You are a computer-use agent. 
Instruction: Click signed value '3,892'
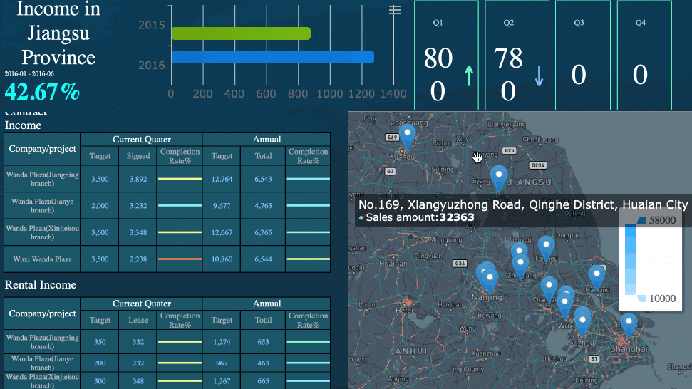(138, 179)
